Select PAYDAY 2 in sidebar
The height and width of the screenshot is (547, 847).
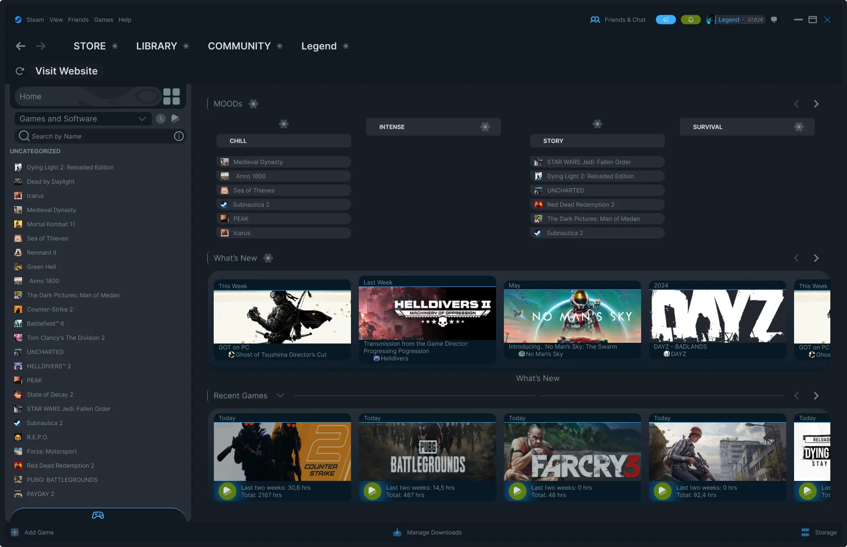41,494
